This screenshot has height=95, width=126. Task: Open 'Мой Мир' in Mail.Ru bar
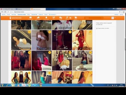pyautogui.click(x=14, y=15)
